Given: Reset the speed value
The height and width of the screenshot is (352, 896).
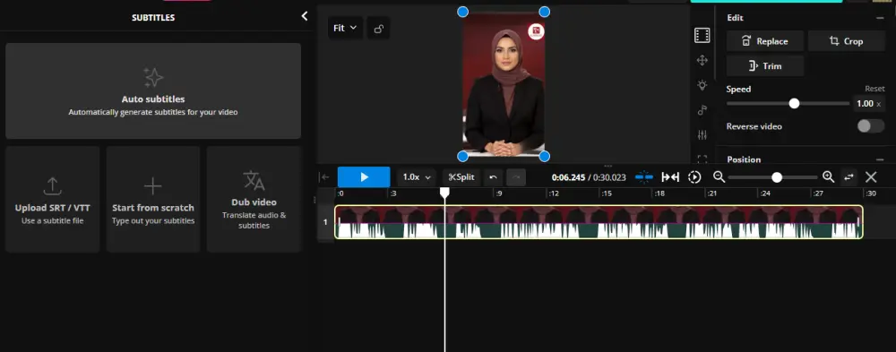Looking at the screenshot, I should (874, 89).
